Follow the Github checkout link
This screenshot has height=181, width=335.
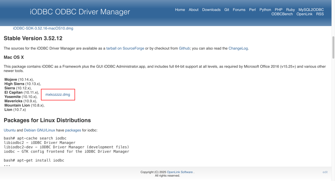point(184,48)
